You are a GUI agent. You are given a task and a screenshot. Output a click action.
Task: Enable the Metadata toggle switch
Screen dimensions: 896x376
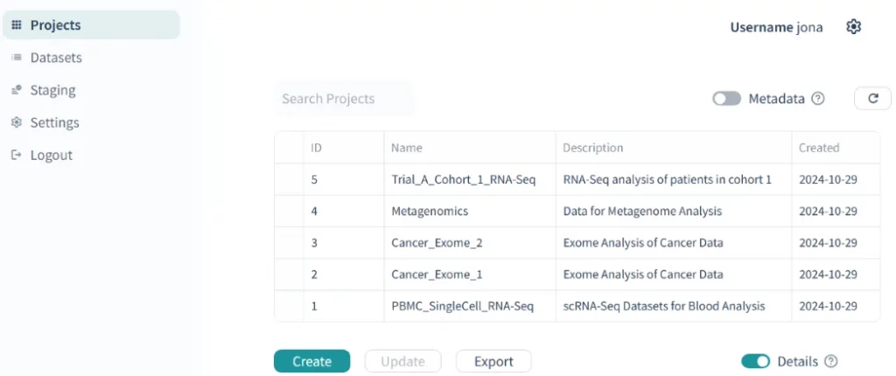(x=726, y=99)
